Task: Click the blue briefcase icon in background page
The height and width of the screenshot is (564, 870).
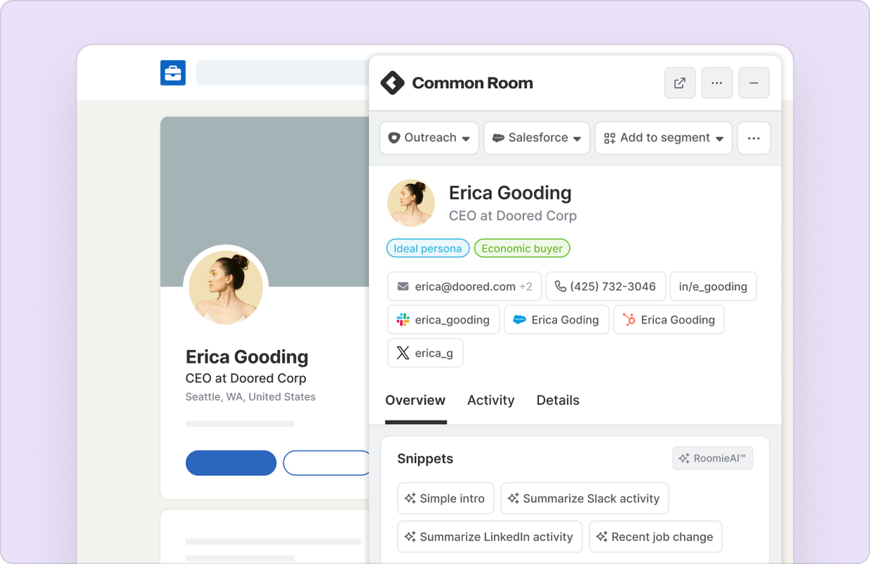Action: (x=173, y=72)
